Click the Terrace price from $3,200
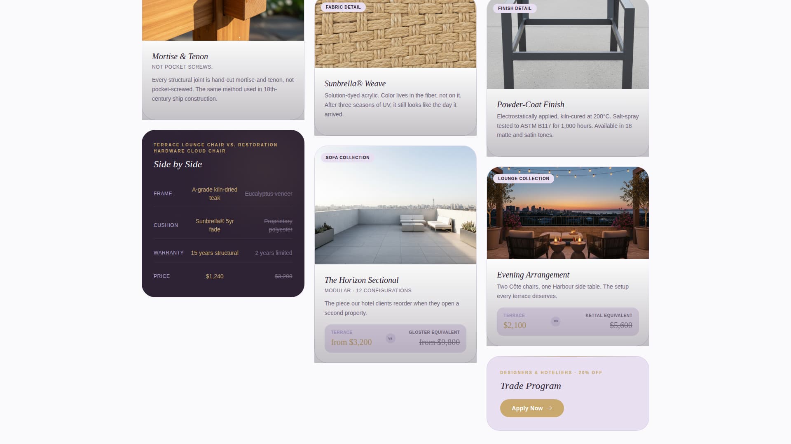 (351, 342)
